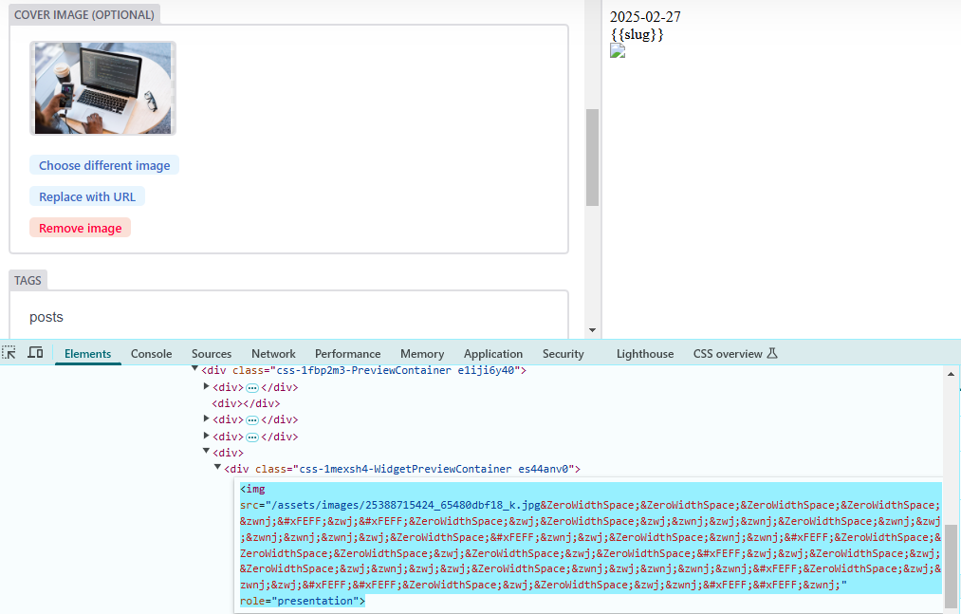Toggle the device toolbar icon
Screen dimensions: 961x614
point(35,353)
